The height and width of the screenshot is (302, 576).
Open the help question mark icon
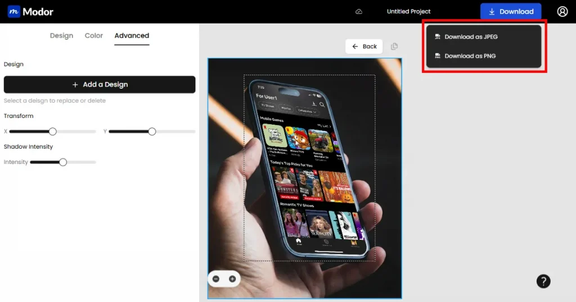tap(543, 281)
